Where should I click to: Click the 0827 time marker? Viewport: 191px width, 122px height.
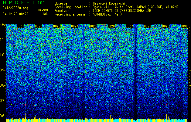(129, 26)
